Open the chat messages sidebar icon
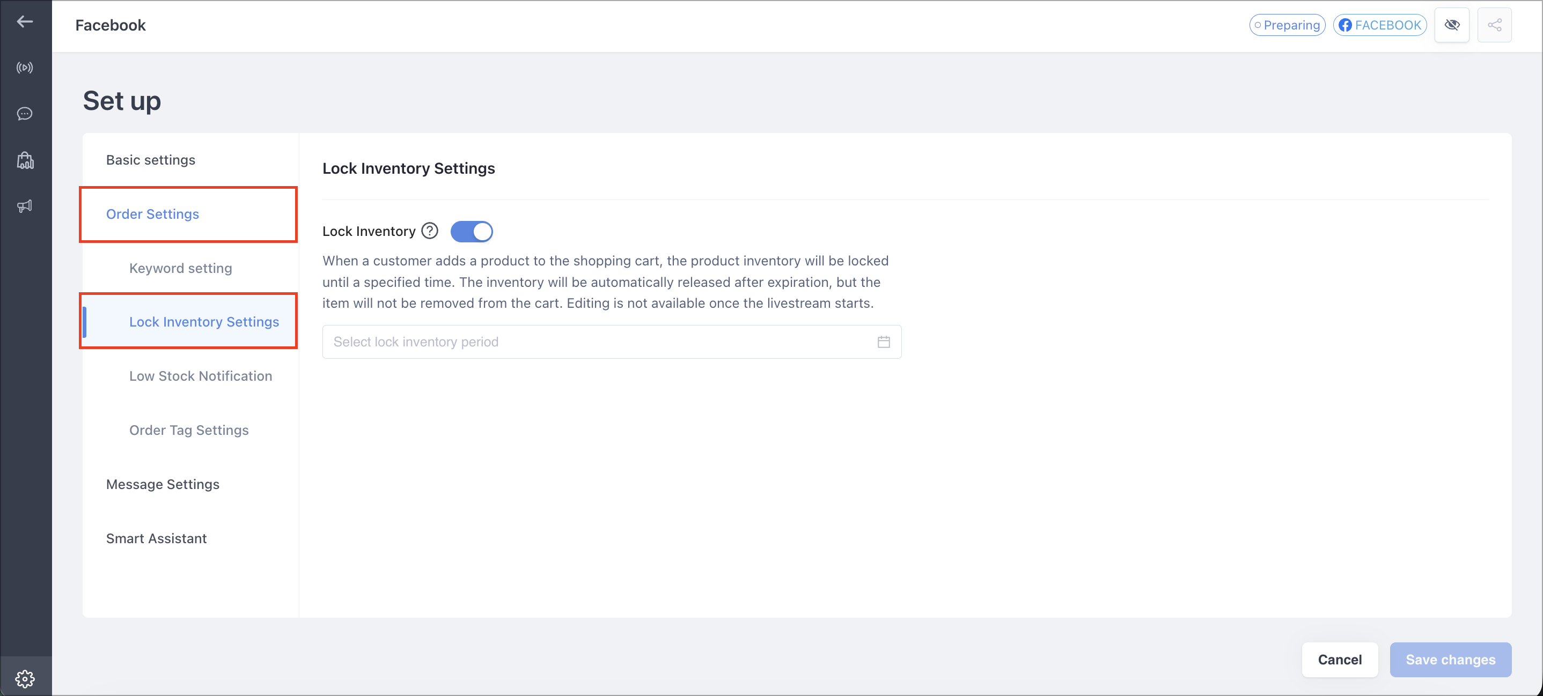Screen dimensions: 1543x696 pos(25,114)
